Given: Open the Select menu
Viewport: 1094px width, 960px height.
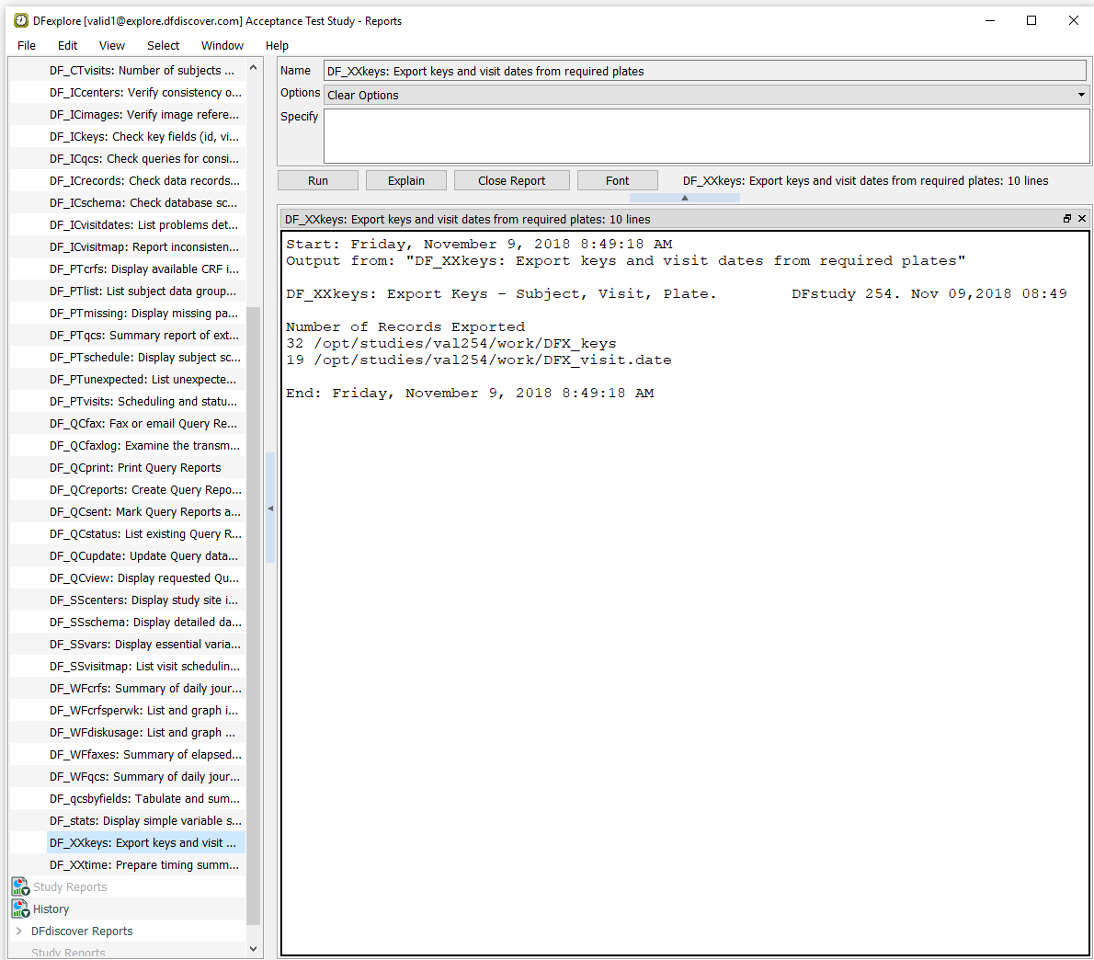Looking at the screenshot, I should [x=163, y=45].
